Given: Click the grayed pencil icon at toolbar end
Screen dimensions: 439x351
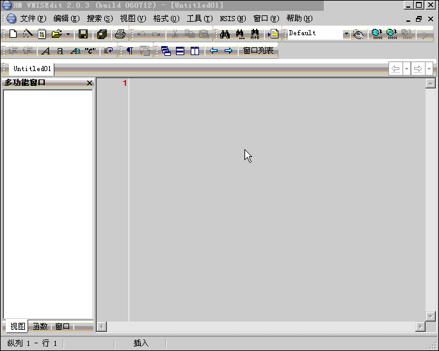Looking at the screenshot, I should click(x=425, y=35).
